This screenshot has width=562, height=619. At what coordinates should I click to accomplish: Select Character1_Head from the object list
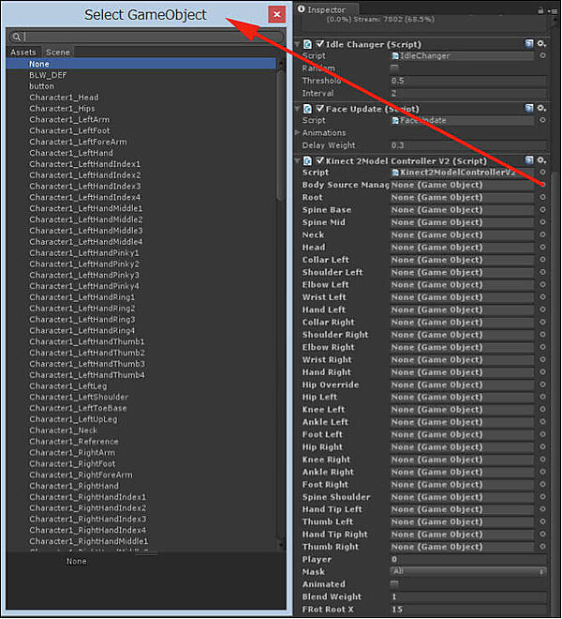pos(64,98)
